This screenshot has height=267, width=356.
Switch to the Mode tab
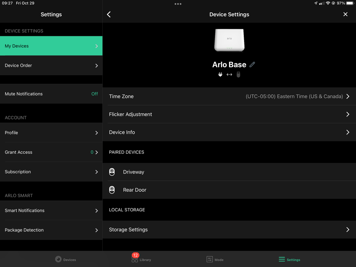point(215,260)
